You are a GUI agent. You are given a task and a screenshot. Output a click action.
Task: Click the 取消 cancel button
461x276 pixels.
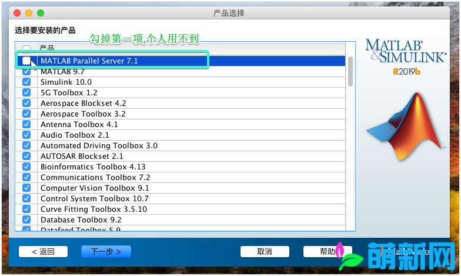265,252
